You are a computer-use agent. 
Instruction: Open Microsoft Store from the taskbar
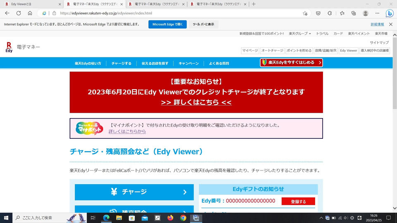click(132, 218)
